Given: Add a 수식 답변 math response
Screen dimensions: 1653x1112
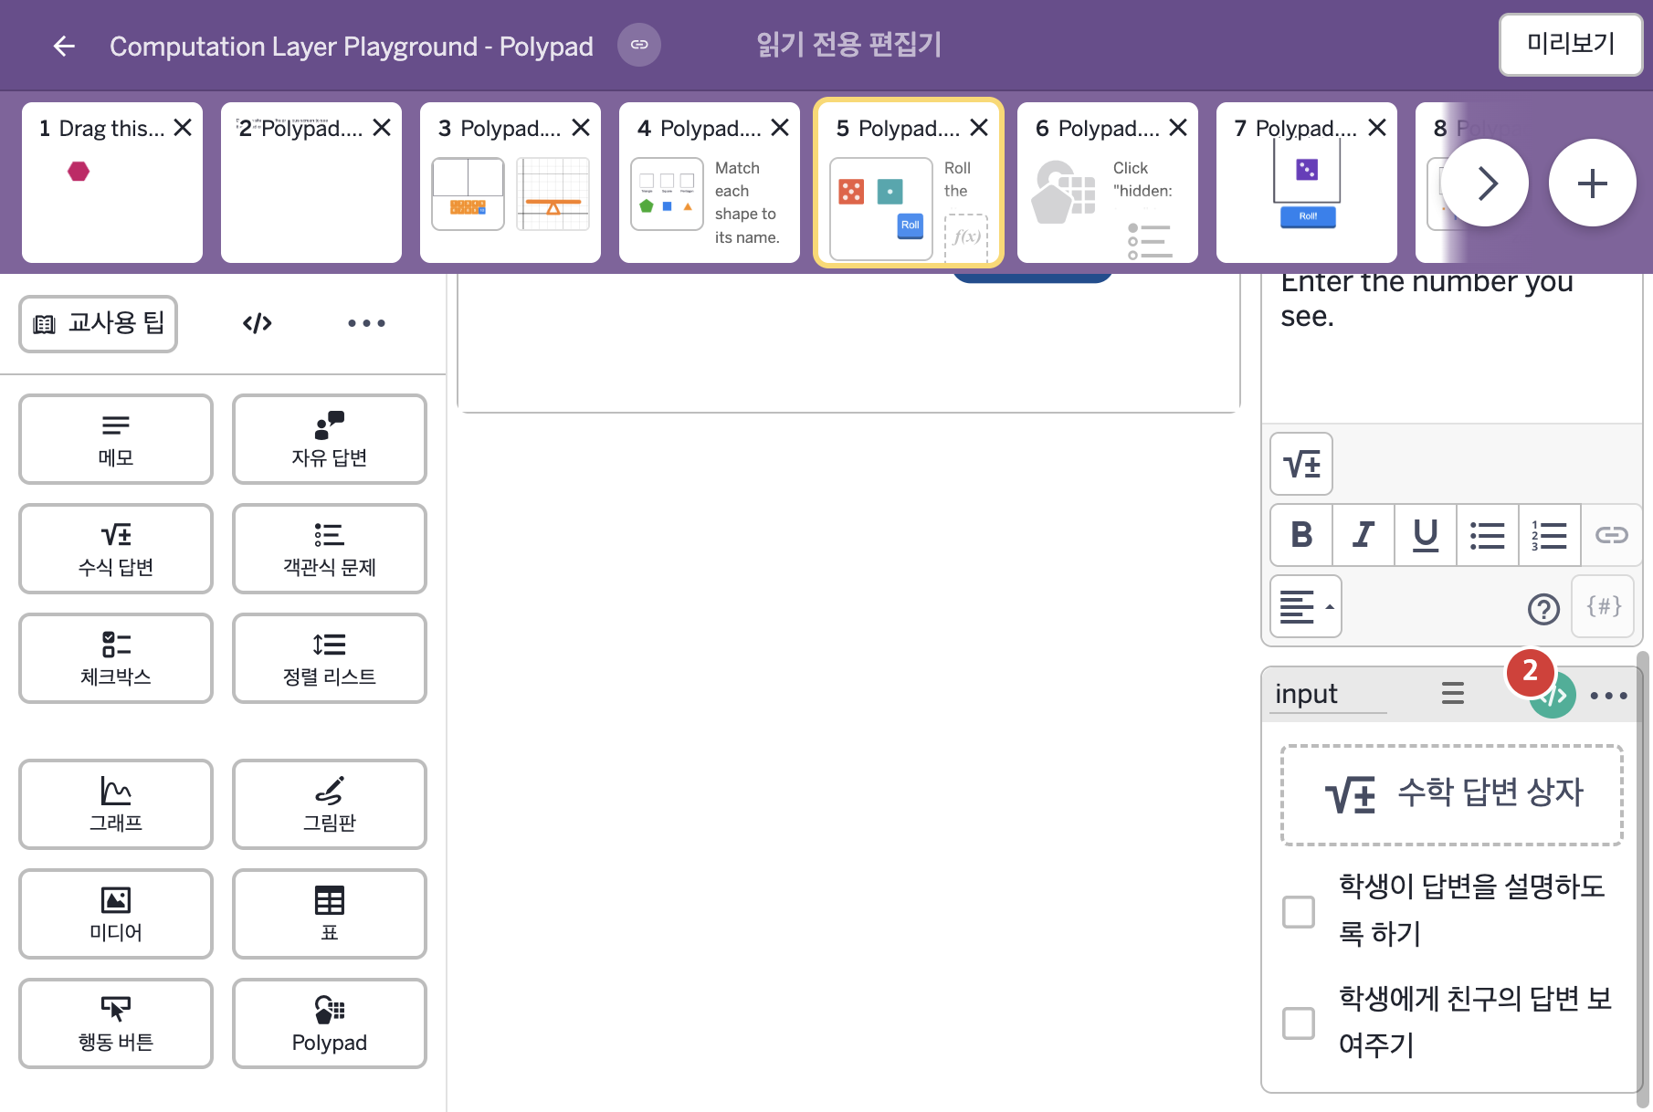Looking at the screenshot, I should (116, 549).
